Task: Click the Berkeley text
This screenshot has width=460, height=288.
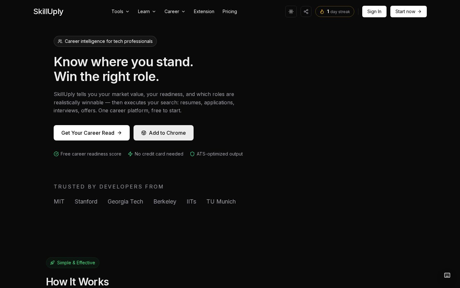Action: [x=165, y=202]
